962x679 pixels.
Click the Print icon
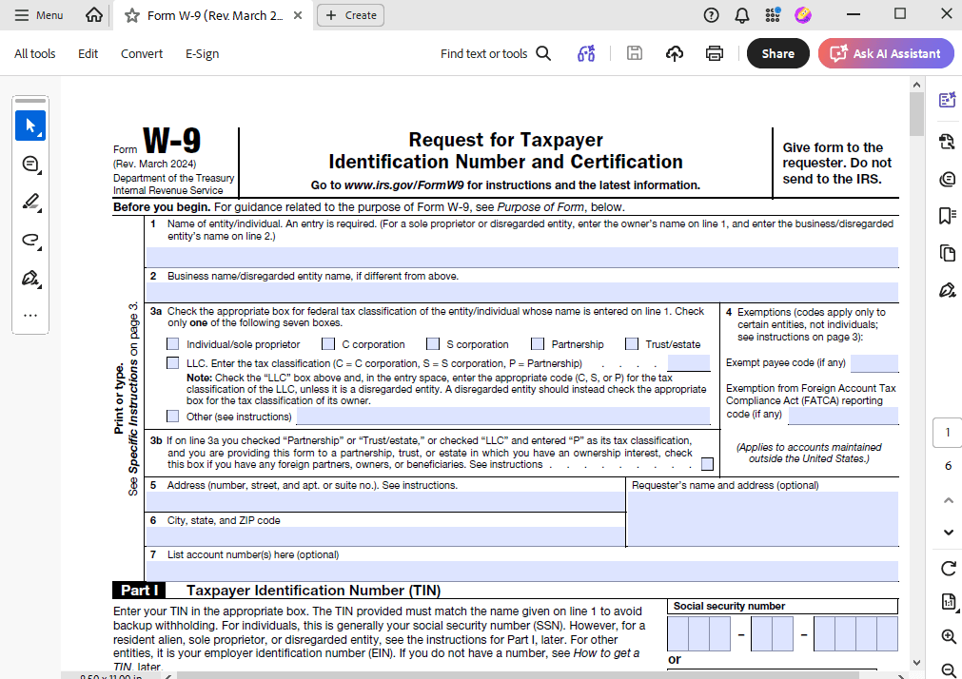click(x=715, y=54)
